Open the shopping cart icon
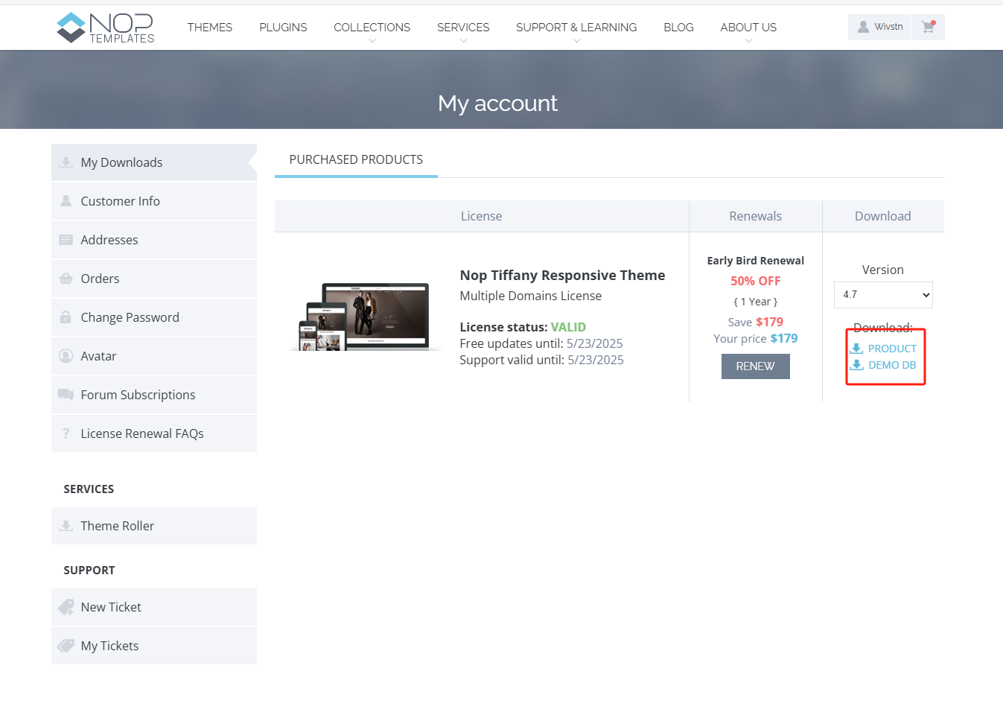Viewport: 1003px width, 721px height. pos(928,27)
